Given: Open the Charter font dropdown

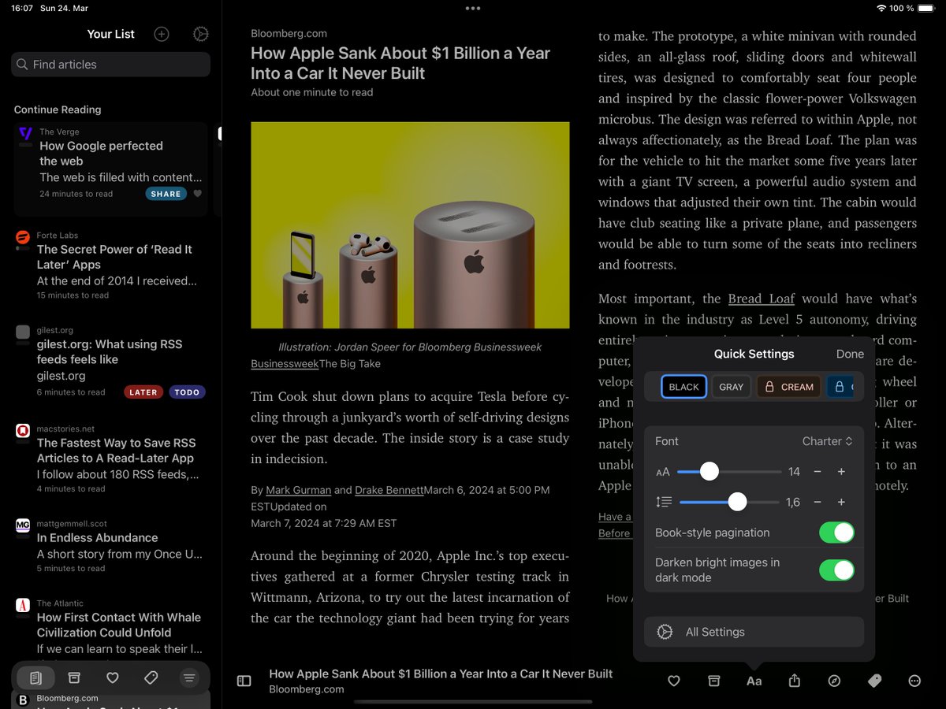Looking at the screenshot, I should pos(828,441).
